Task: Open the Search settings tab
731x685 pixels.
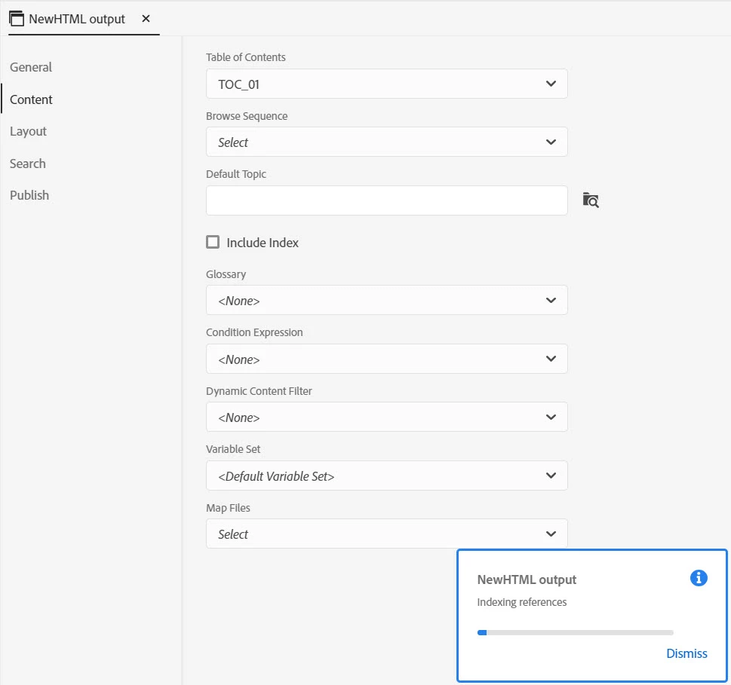Action: [x=28, y=164]
